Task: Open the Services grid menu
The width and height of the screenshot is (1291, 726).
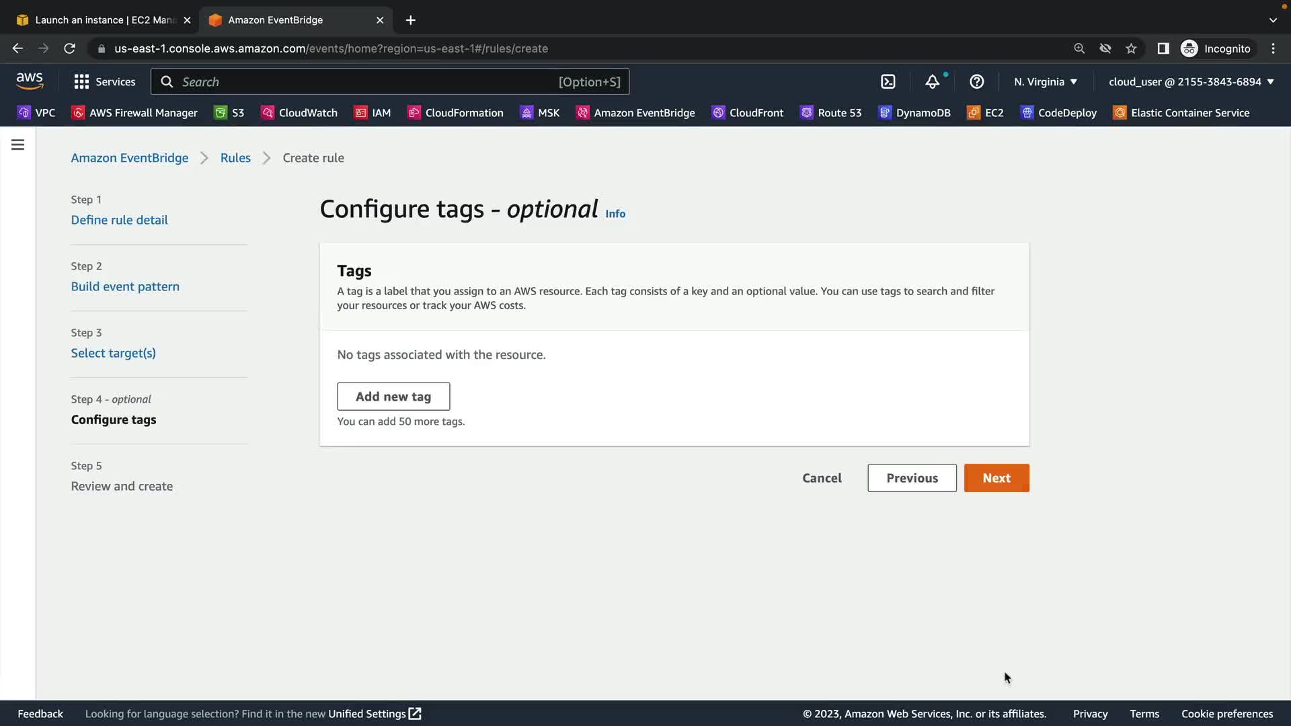Action: [104, 82]
